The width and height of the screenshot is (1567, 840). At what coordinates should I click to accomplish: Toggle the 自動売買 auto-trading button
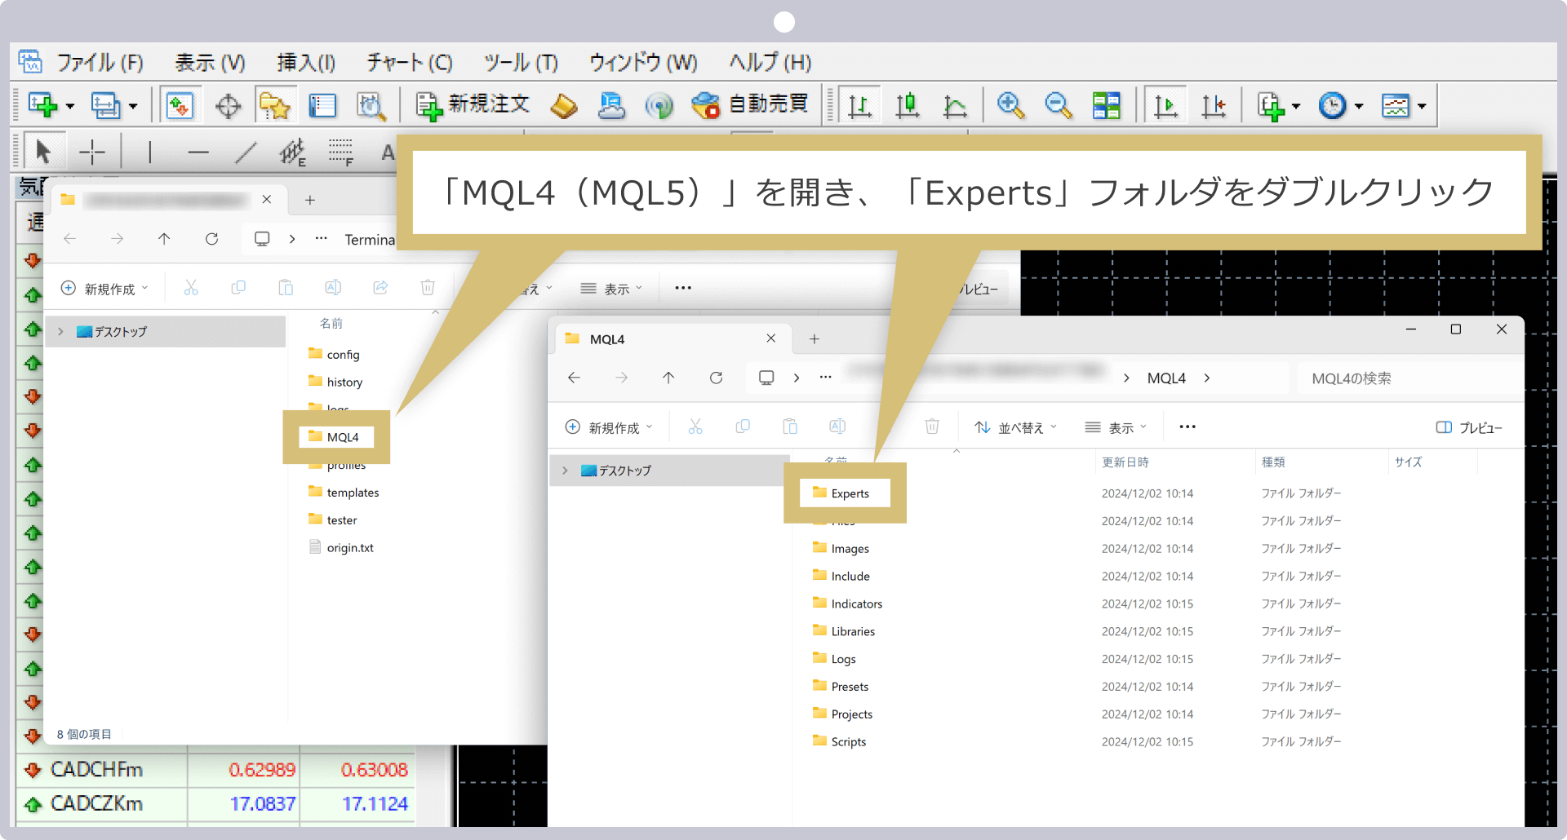pyautogui.click(x=749, y=105)
